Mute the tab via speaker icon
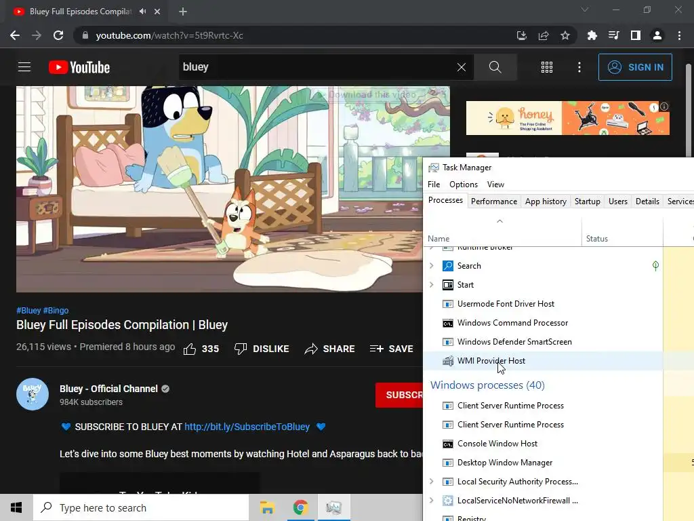 (x=142, y=12)
